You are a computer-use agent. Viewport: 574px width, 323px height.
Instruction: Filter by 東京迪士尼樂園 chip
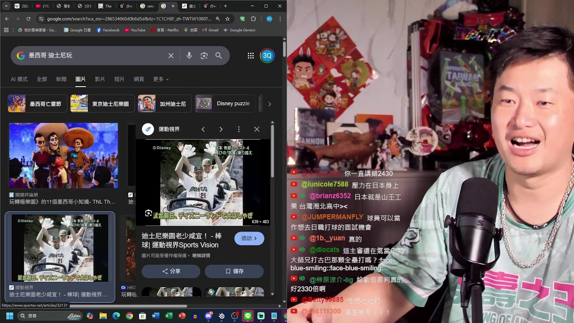click(102, 104)
